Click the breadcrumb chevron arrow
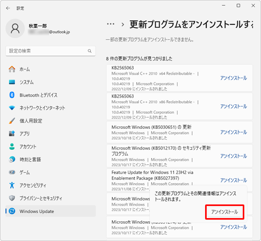Viewport: 261px width, 241px height. (x=123, y=25)
